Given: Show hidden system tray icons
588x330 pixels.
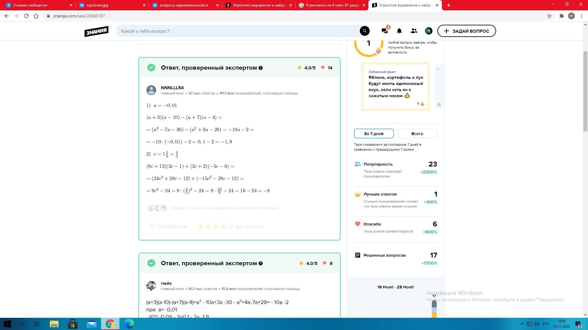Looking at the screenshot, I should click(522, 324).
